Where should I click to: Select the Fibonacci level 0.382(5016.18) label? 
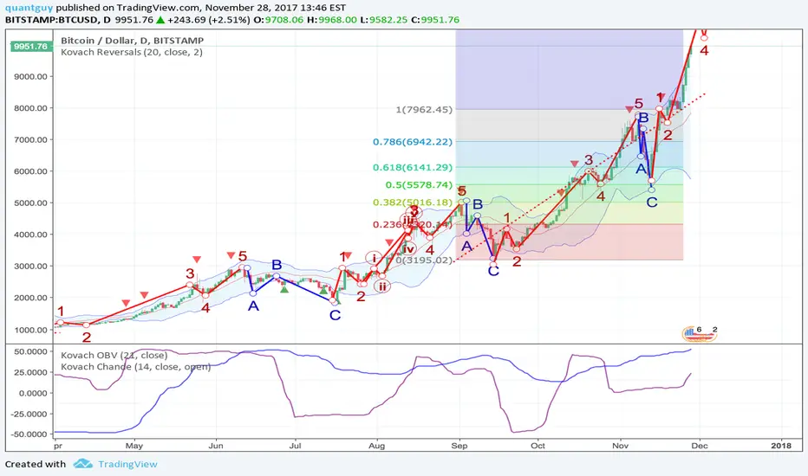pyautogui.click(x=413, y=203)
